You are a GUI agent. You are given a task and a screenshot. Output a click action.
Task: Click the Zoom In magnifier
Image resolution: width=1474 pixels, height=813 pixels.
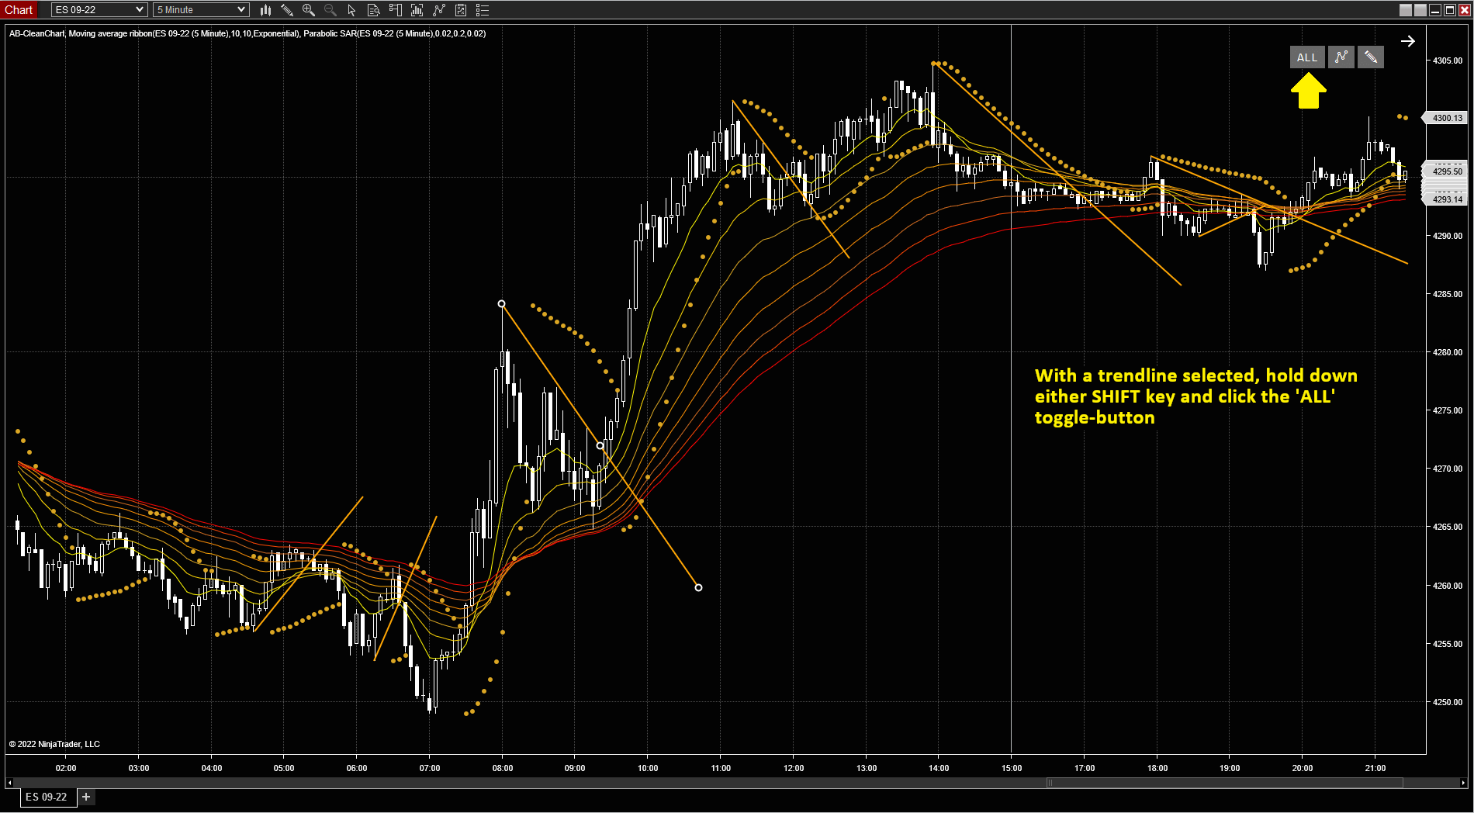click(309, 10)
